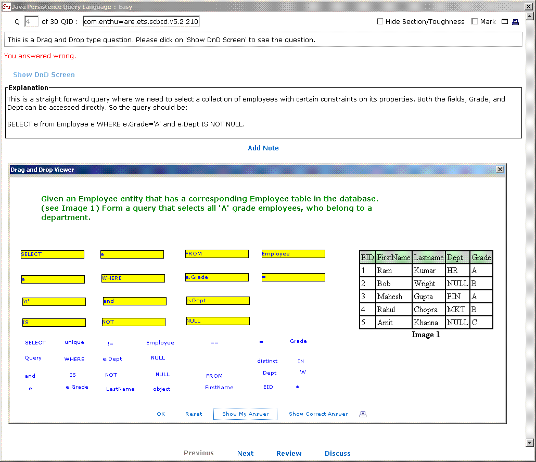This screenshot has height=462, width=536.
Task: Click the yellow Employee answer slot
Action: pos(293,254)
